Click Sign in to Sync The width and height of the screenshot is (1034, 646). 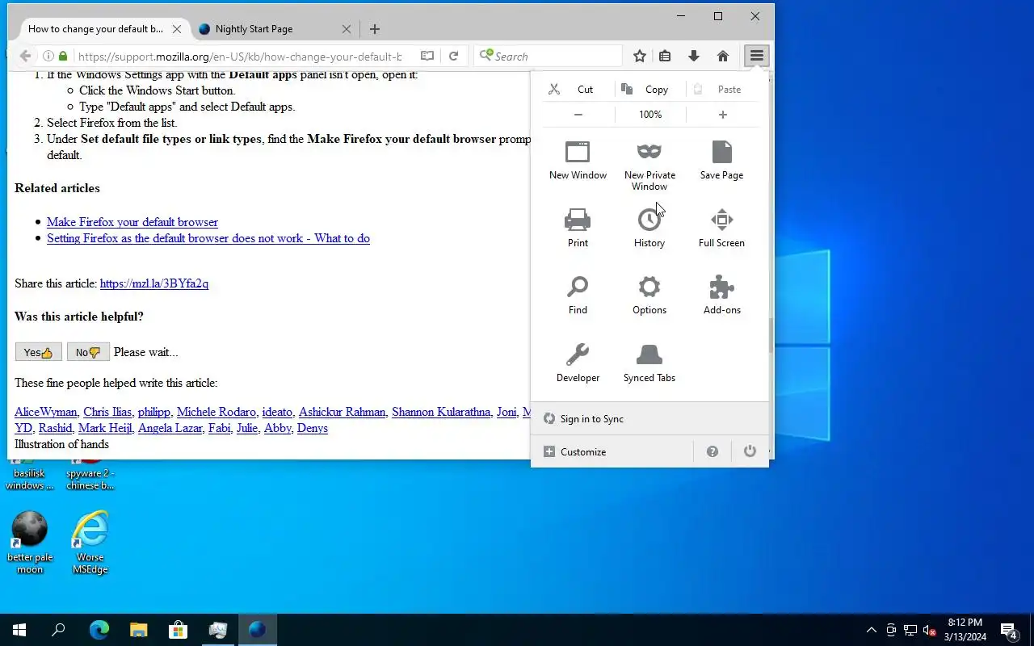[x=649, y=418]
